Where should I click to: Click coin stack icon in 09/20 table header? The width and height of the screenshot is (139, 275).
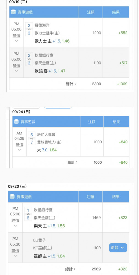pos(12,197)
